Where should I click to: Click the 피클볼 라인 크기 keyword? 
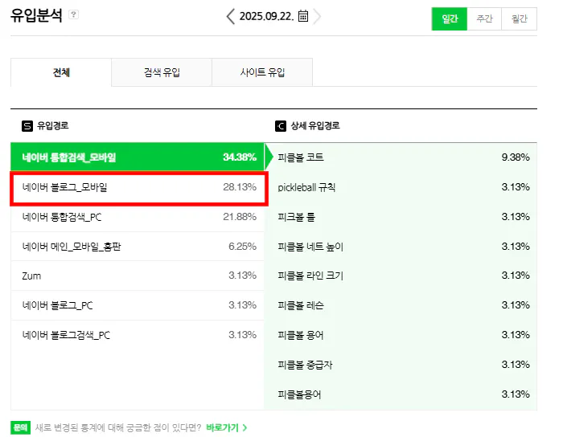310,276
